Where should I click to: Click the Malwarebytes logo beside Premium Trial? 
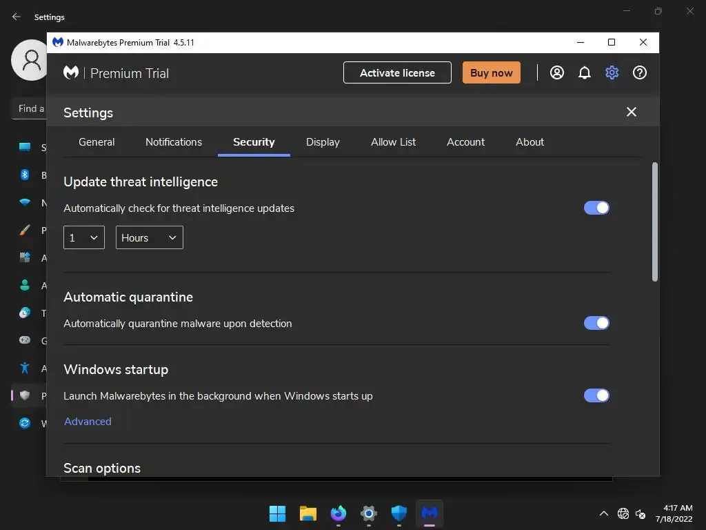pos(71,72)
